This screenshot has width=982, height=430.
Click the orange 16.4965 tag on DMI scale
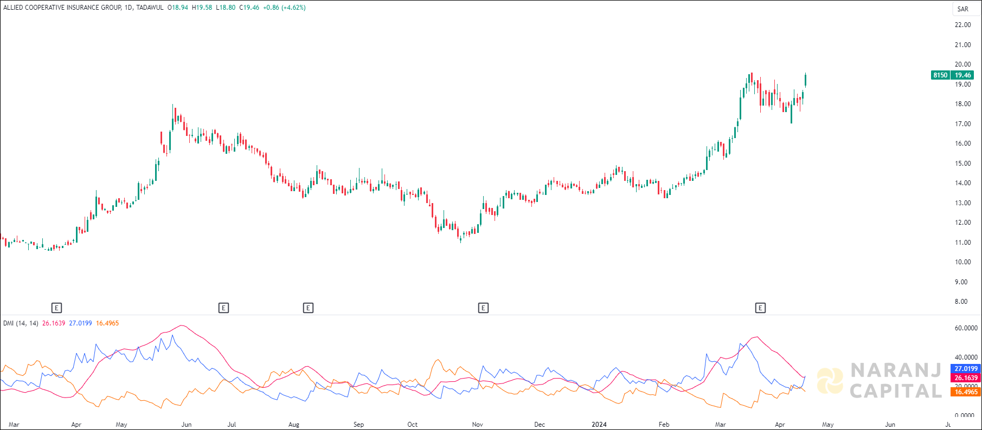click(966, 392)
